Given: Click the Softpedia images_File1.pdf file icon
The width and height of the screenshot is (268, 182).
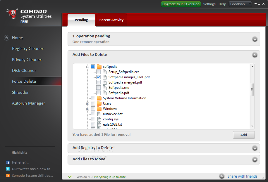Looking at the screenshot, I should 105,77.
